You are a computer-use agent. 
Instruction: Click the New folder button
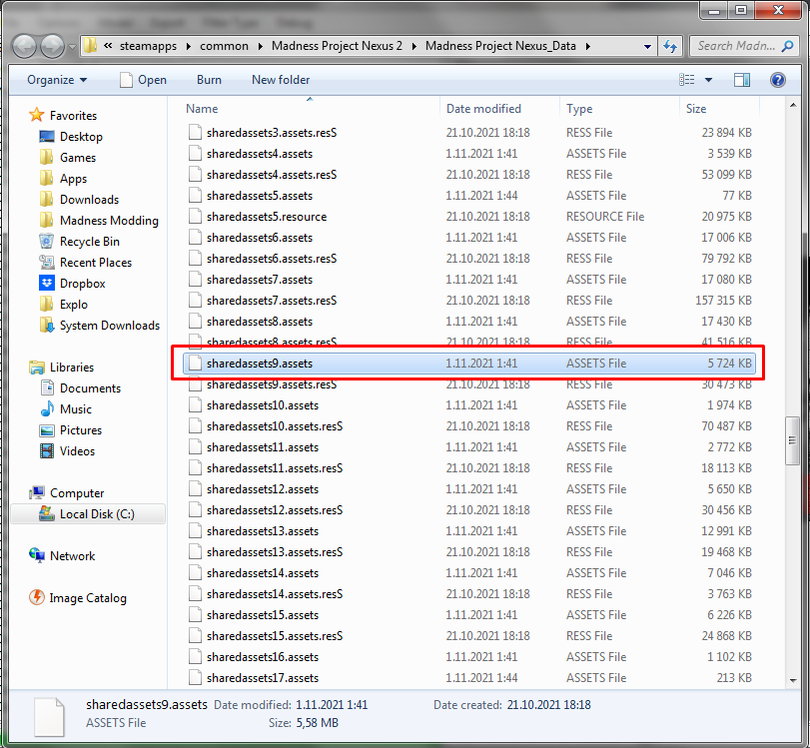tap(281, 80)
